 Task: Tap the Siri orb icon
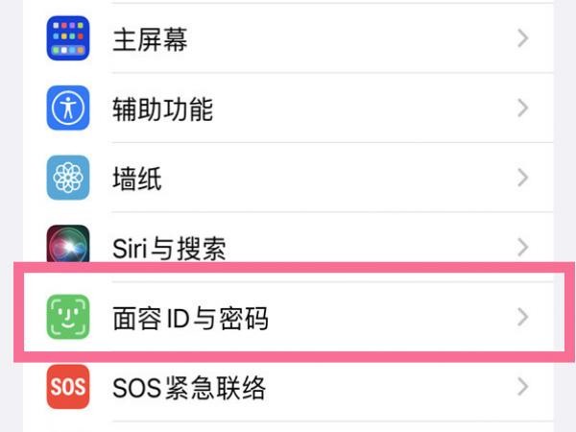point(68,244)
